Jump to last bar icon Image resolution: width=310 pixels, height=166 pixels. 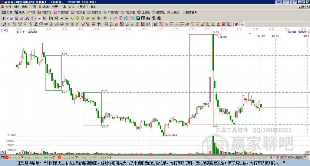[56, 18]
